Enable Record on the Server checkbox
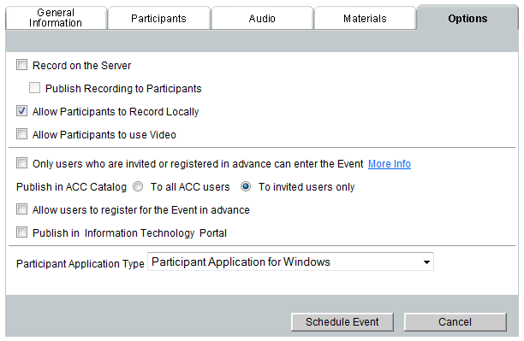The height and width of the screenshot is (341, 524). pos(21,65)
